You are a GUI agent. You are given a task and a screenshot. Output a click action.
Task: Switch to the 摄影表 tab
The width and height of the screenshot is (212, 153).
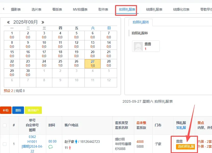[16, 9]
